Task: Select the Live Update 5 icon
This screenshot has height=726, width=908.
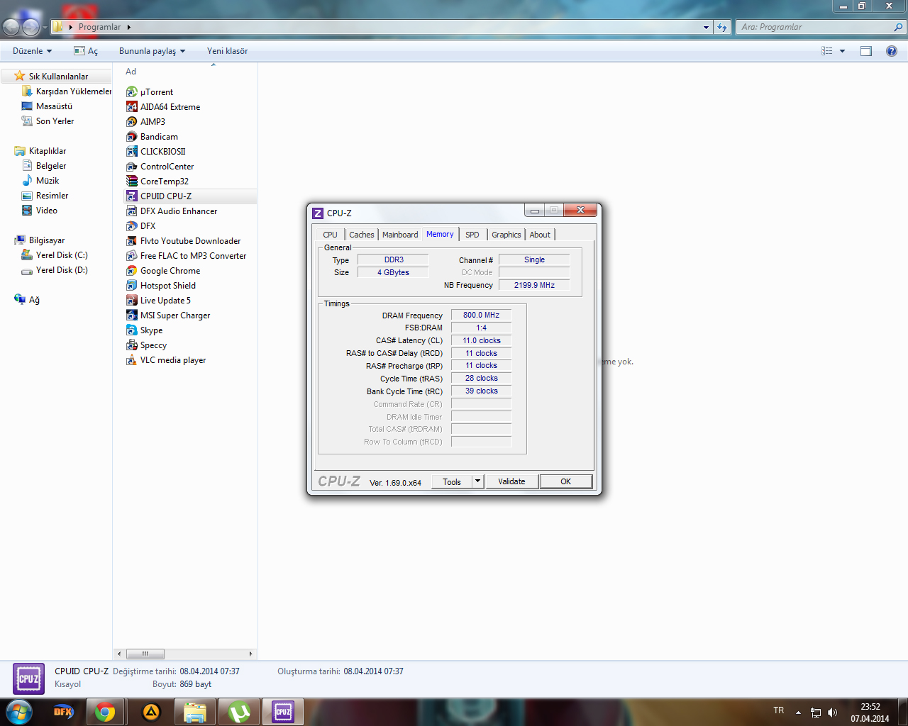Action: tap(131, 301)
